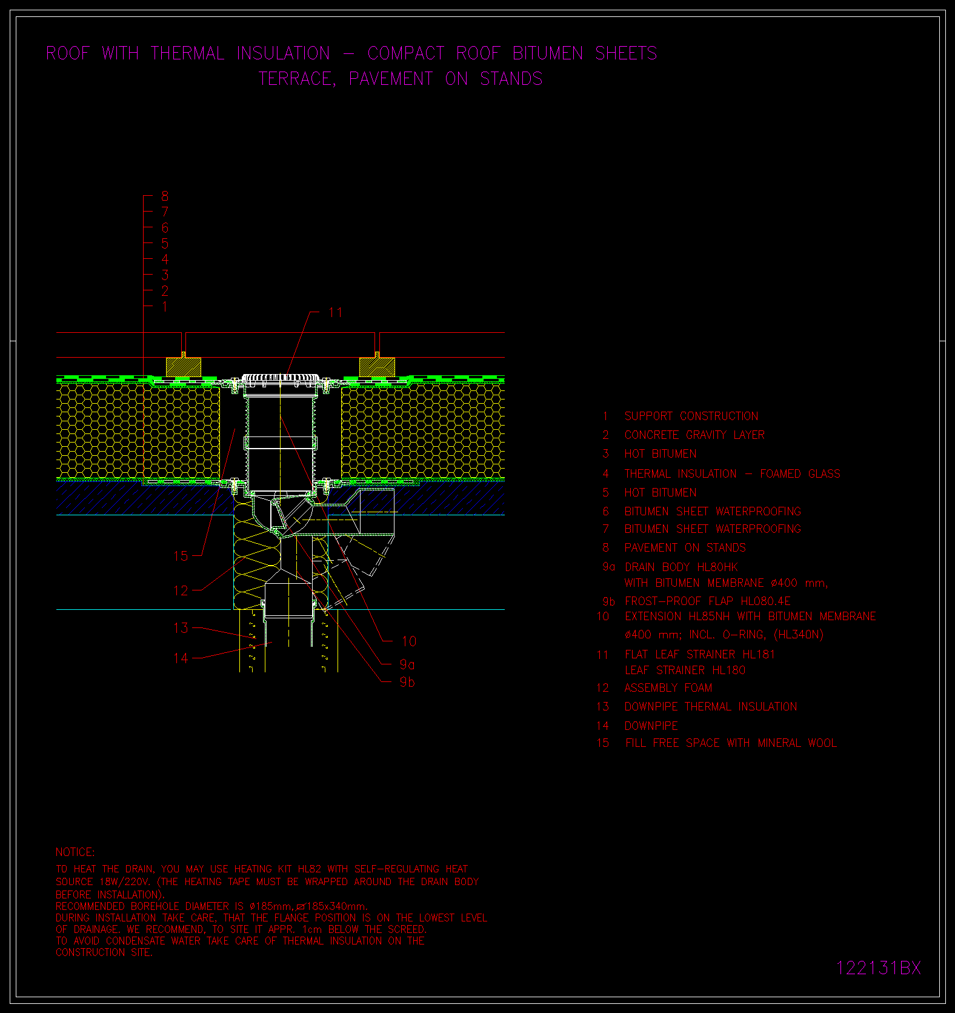Click callout number 12 in the section drawing
The image size is (955, 1013).
tap(181, 590)
